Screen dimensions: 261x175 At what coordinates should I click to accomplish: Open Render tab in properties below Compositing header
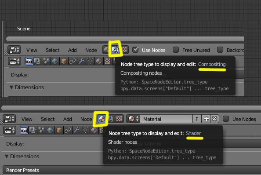click(x=29, y=61)
